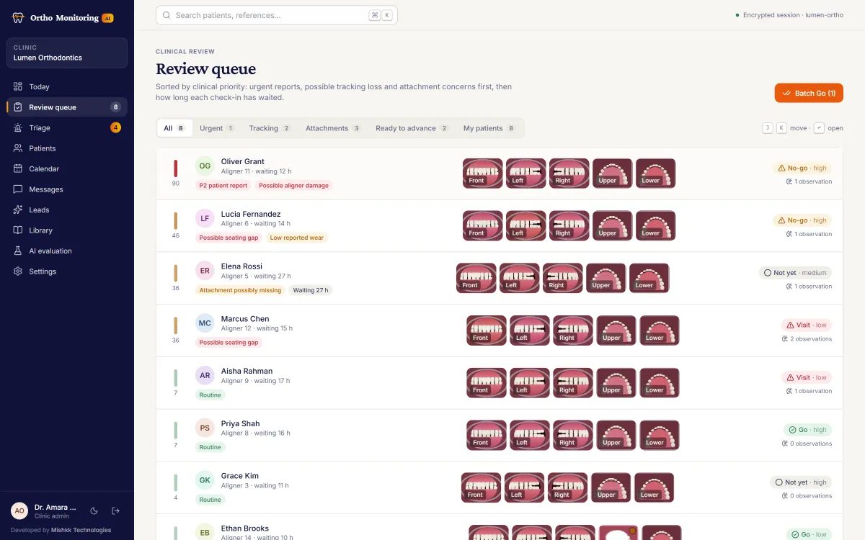Select the Attachments filter tab

333,128
